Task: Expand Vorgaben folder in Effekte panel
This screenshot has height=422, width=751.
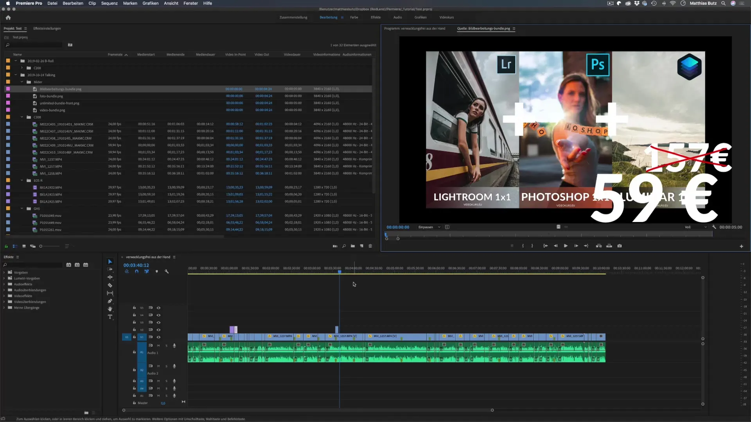Action: (x=4, y=272)
